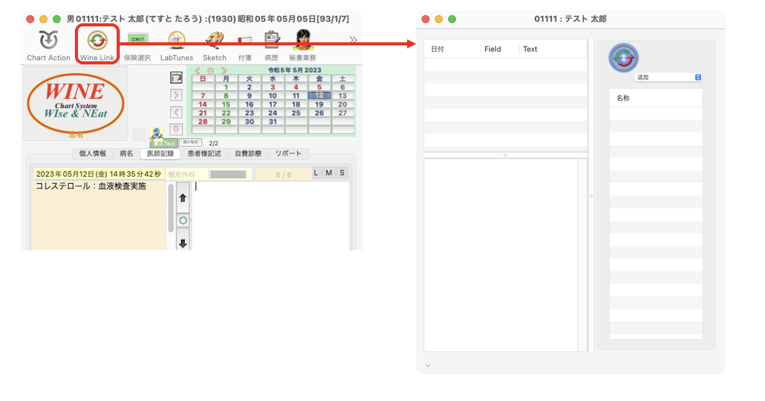The image size is (765, 401).
Task: Select the S size toggle
Action: (x=342, y=174)
